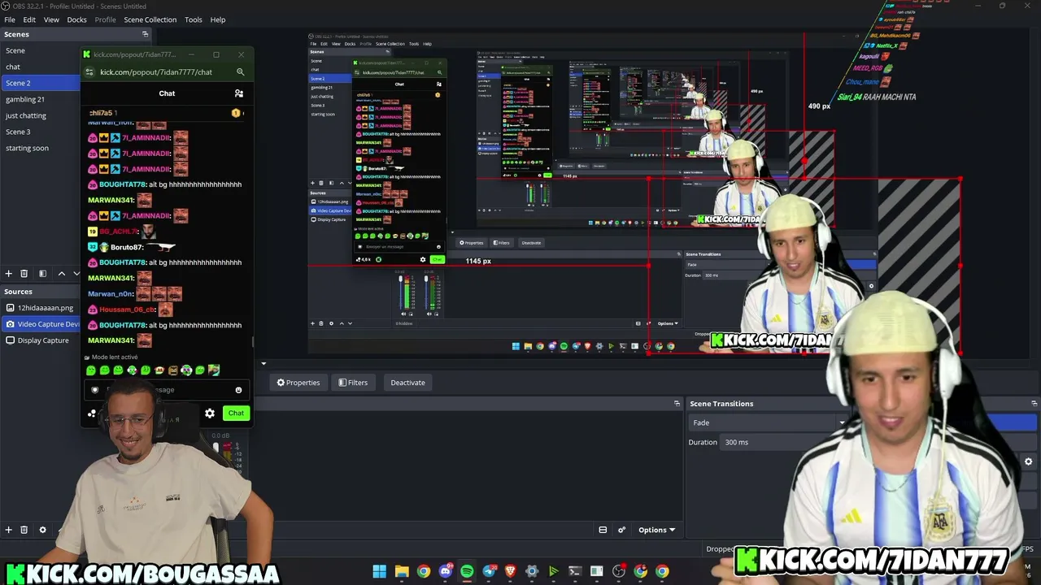This screenshot has width=1041, height=585.
Task: Open the View menu
Action: (x=51, y=19)
